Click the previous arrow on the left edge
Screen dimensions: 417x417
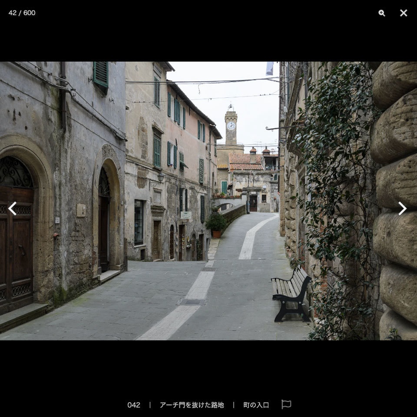pyautogui.click(x=13, y=208)
